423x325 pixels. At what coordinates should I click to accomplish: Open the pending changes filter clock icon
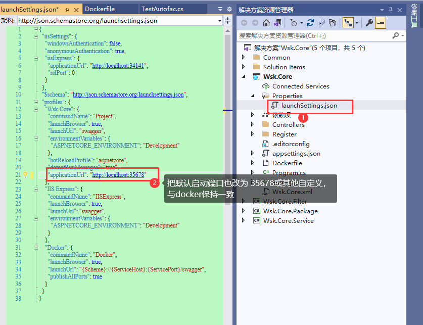click(x=294, y=23)
